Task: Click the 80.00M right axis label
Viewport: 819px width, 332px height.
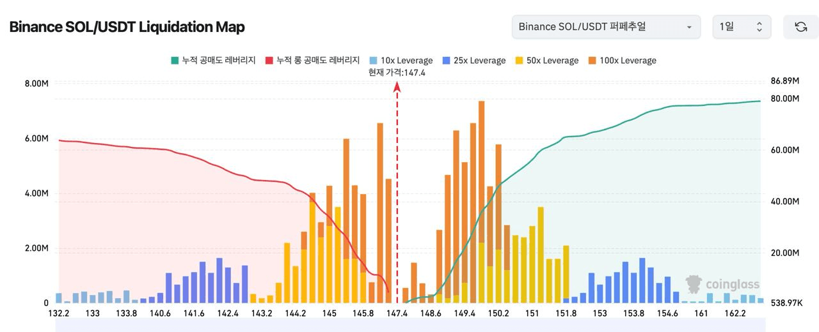Action: coord(786,98)
